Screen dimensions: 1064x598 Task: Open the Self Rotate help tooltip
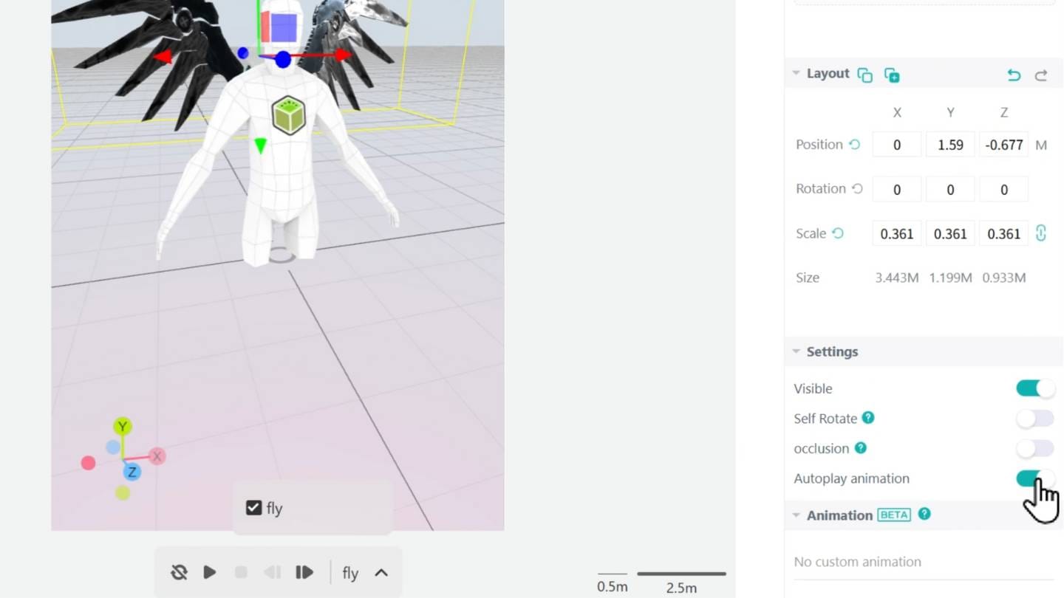(869, 418)
